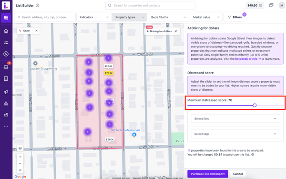Open the task list sidebar icon
Image resolution: width=286 pixels, height=179 pixels.
(6, 78)
